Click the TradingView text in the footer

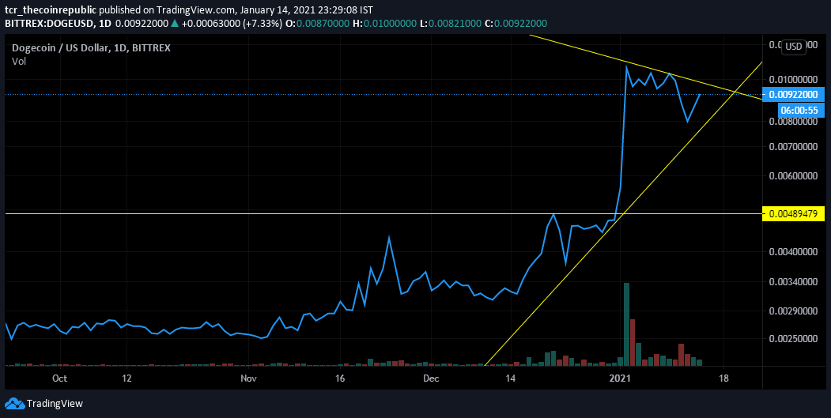coord(55,404)
